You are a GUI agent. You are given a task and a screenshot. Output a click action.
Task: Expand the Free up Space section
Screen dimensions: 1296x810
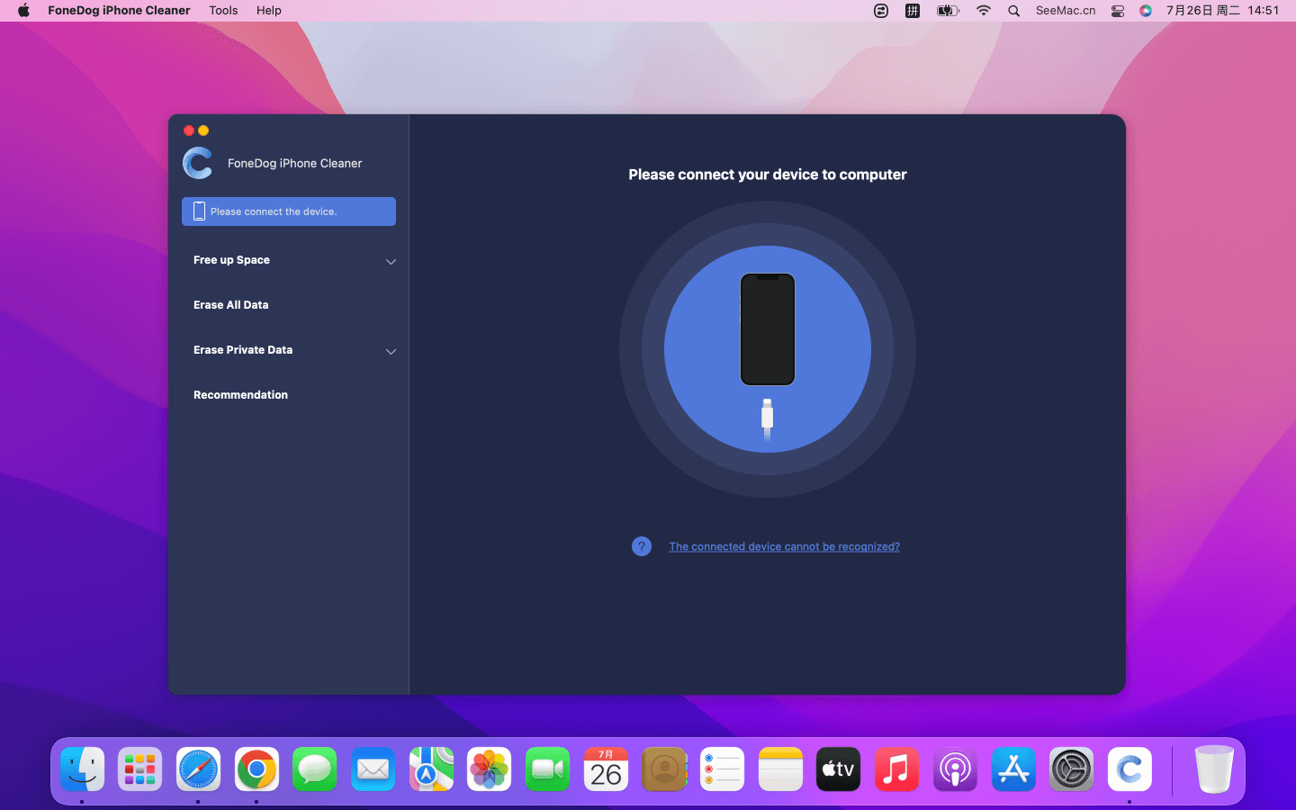coord(391,261)
